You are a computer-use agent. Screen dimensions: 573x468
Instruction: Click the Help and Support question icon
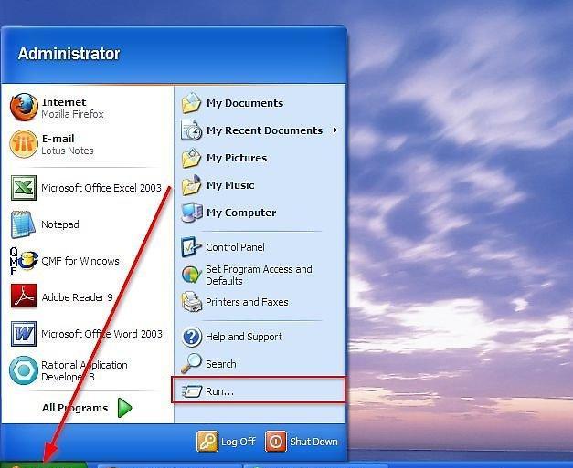pos(192,337)
